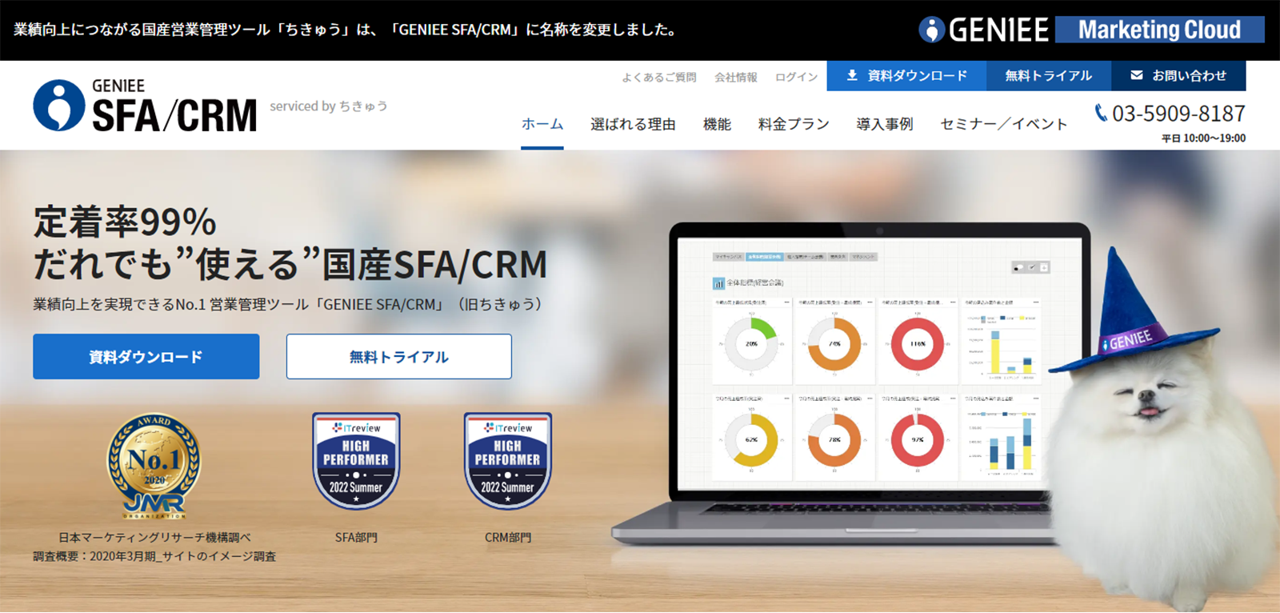Image resolution: width=1280 pixels, height=613 pixels.
Task: Click the No.1 2020 JMR award badge
Action: [154, 467]
